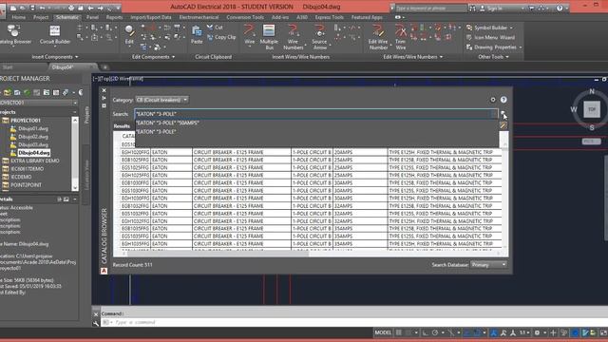This screenshot has width=608, height=342.
Task: Expand the search history dropdown arrow
Action: (493, 114)
